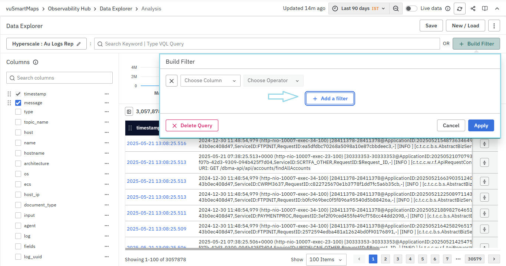The image size is (506, 266).
Task: Go to page 2 of results
Action: [x=386, y=259]
